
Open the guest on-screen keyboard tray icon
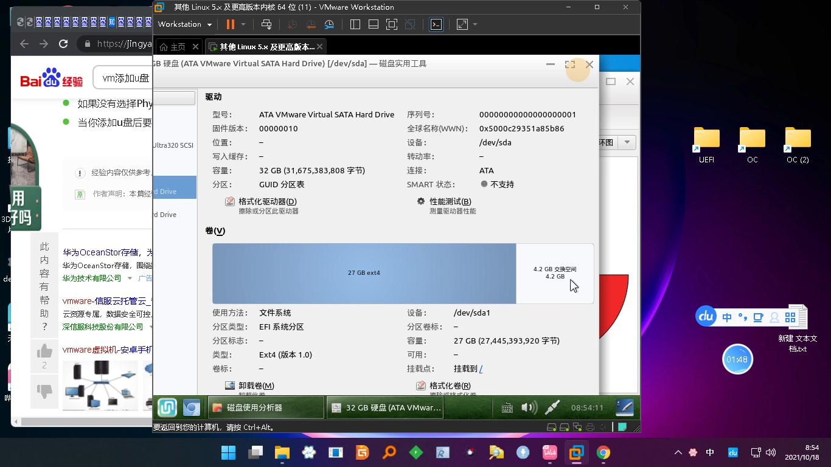[x=507, y=408]
